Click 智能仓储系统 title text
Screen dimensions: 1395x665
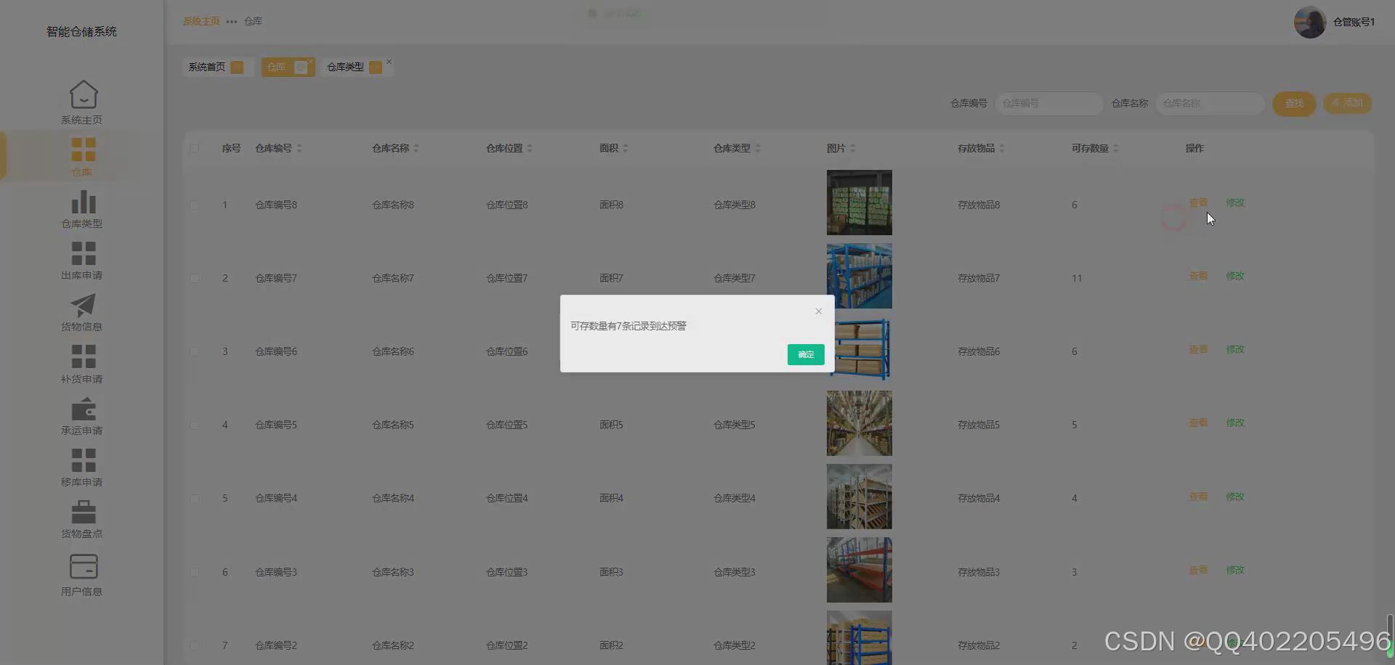pos(81,31)
